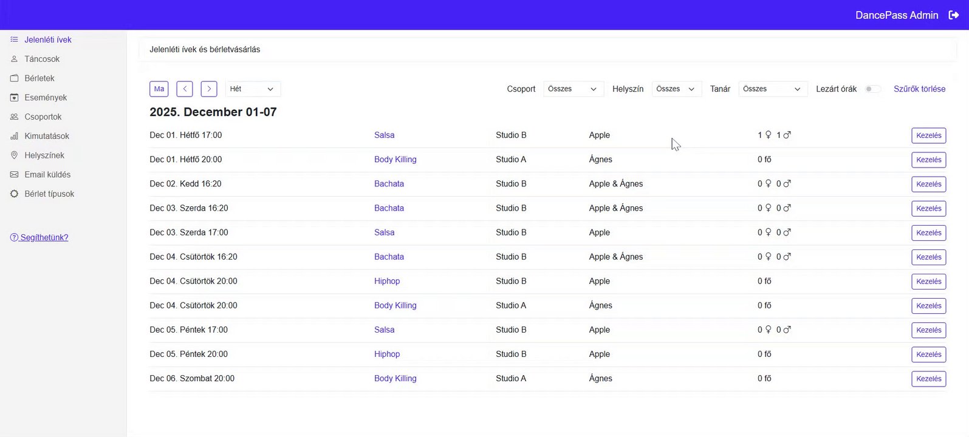Click the Helyszínek location pin icon
Viewport: 969px width, 437px height.
(x=15, y=155)
